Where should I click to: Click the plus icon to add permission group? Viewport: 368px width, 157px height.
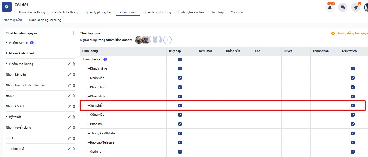coord(73,33)
